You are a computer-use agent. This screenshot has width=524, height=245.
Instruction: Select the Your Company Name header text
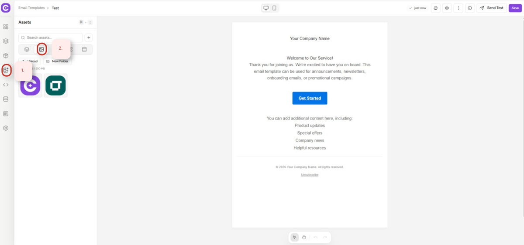point(310,38)
